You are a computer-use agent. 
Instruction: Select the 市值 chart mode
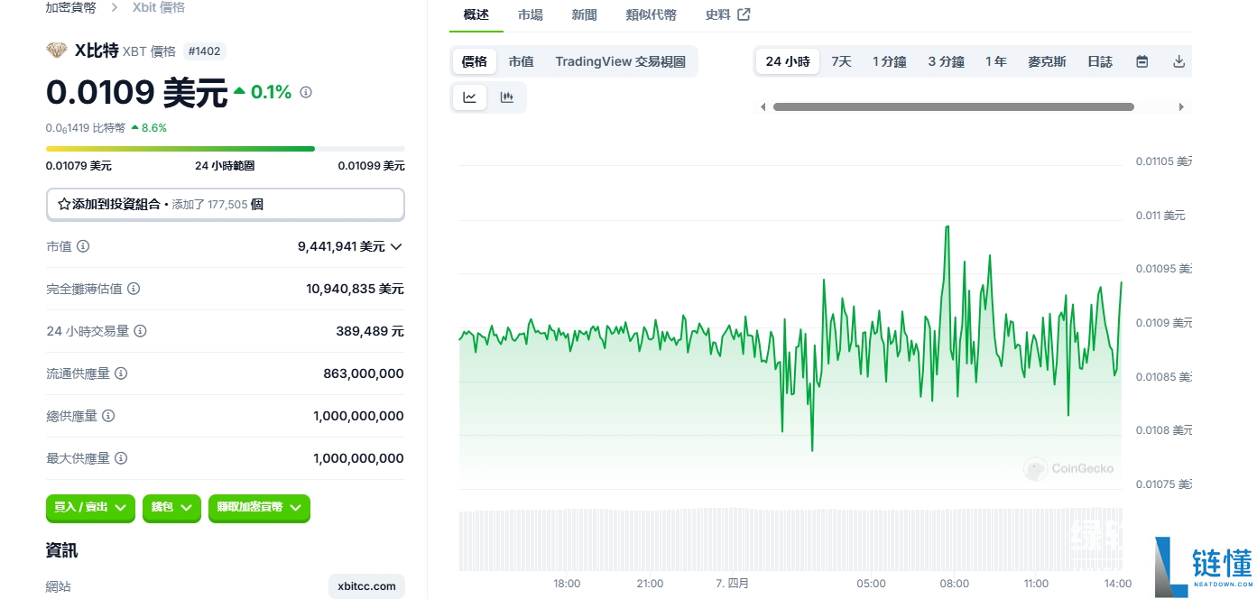[521, 61]
